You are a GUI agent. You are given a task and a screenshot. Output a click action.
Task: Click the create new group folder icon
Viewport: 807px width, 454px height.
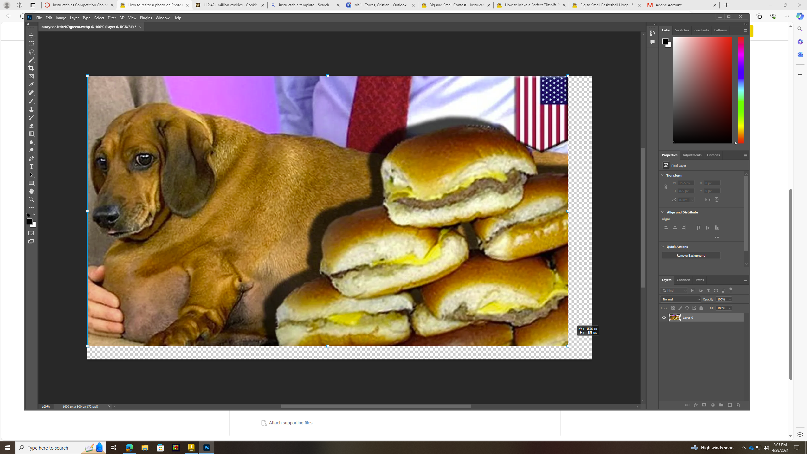(x=721, y=405)
